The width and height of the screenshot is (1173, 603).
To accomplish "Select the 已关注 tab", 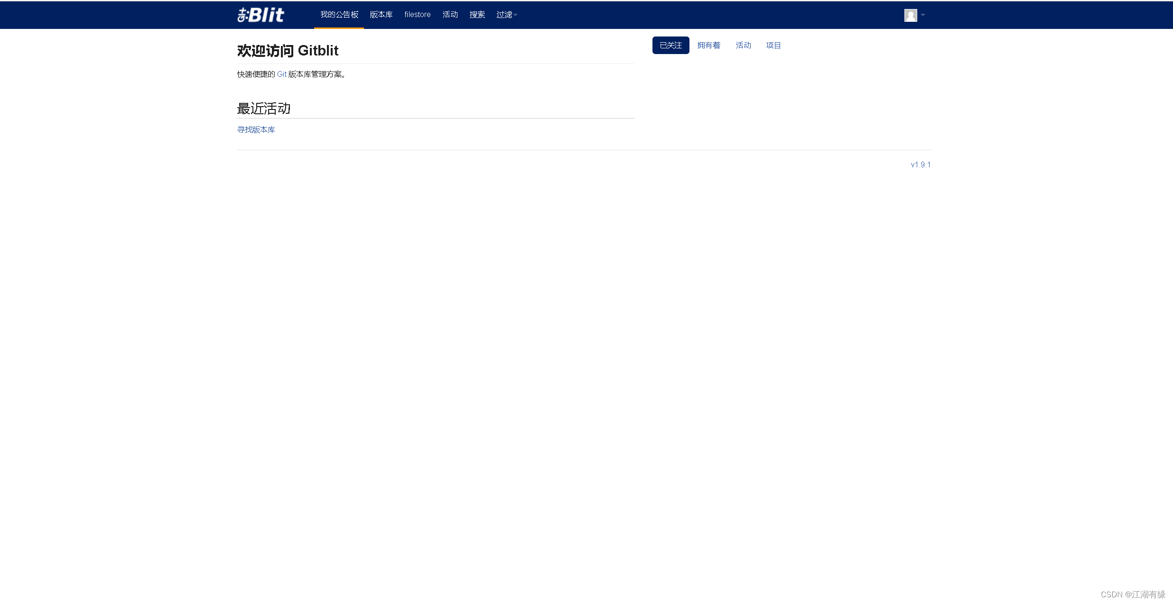I will coord(670,45).
